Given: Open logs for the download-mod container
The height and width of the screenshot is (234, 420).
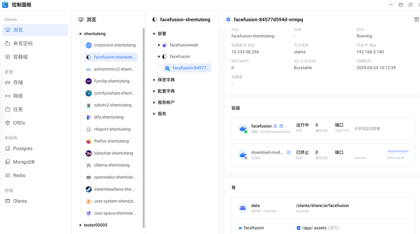Looking at the screenshot, I should [289, 152].
